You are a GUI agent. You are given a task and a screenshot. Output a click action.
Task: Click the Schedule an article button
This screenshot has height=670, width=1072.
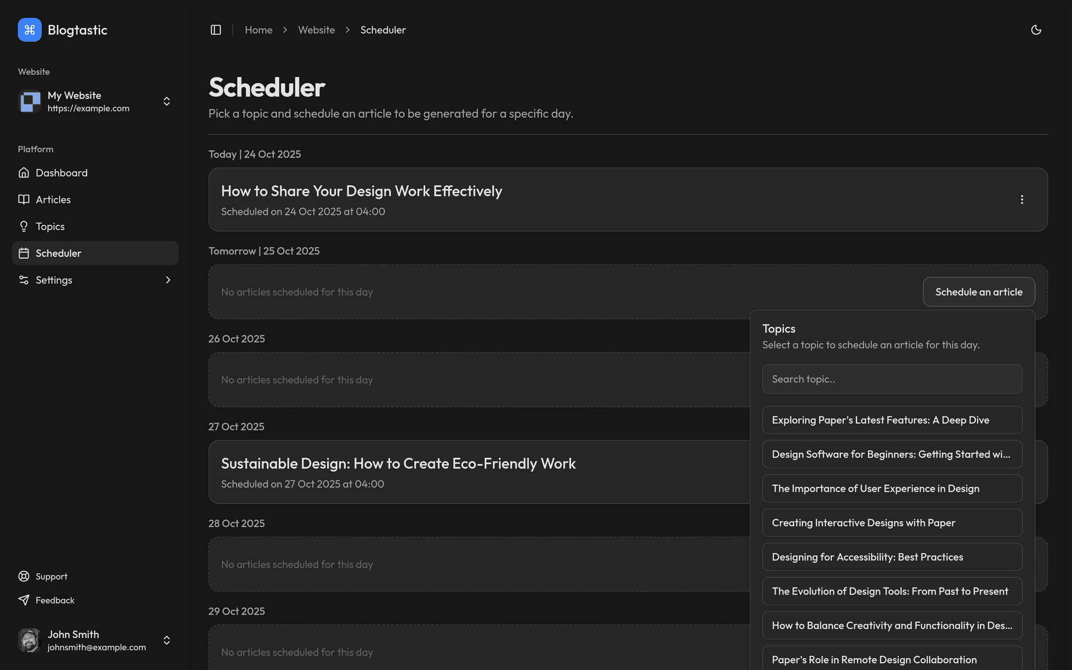[x=979, y=291]
